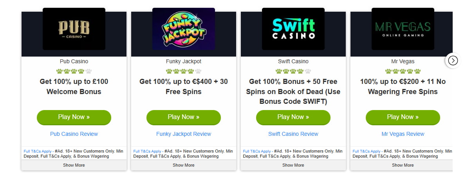Image resolution: width=475 pixels, height=176 pixels.
Task: Expand Show More under Pub Casino
Action: point(74,165)
